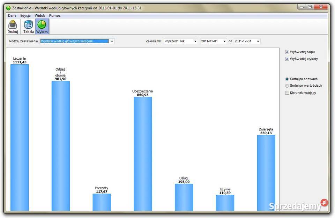Expand Rodzaj zestawienia dropdown
This screenshot has height=218, width=335.
pos(112,41)
